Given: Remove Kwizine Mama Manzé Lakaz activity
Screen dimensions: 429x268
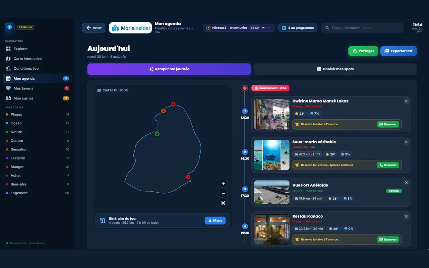Looking at the screenshot, I should [x=406, y=101].
